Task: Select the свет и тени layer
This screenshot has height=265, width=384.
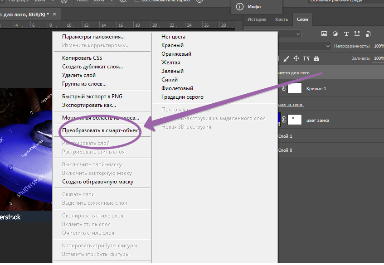Action: [331, 105]
